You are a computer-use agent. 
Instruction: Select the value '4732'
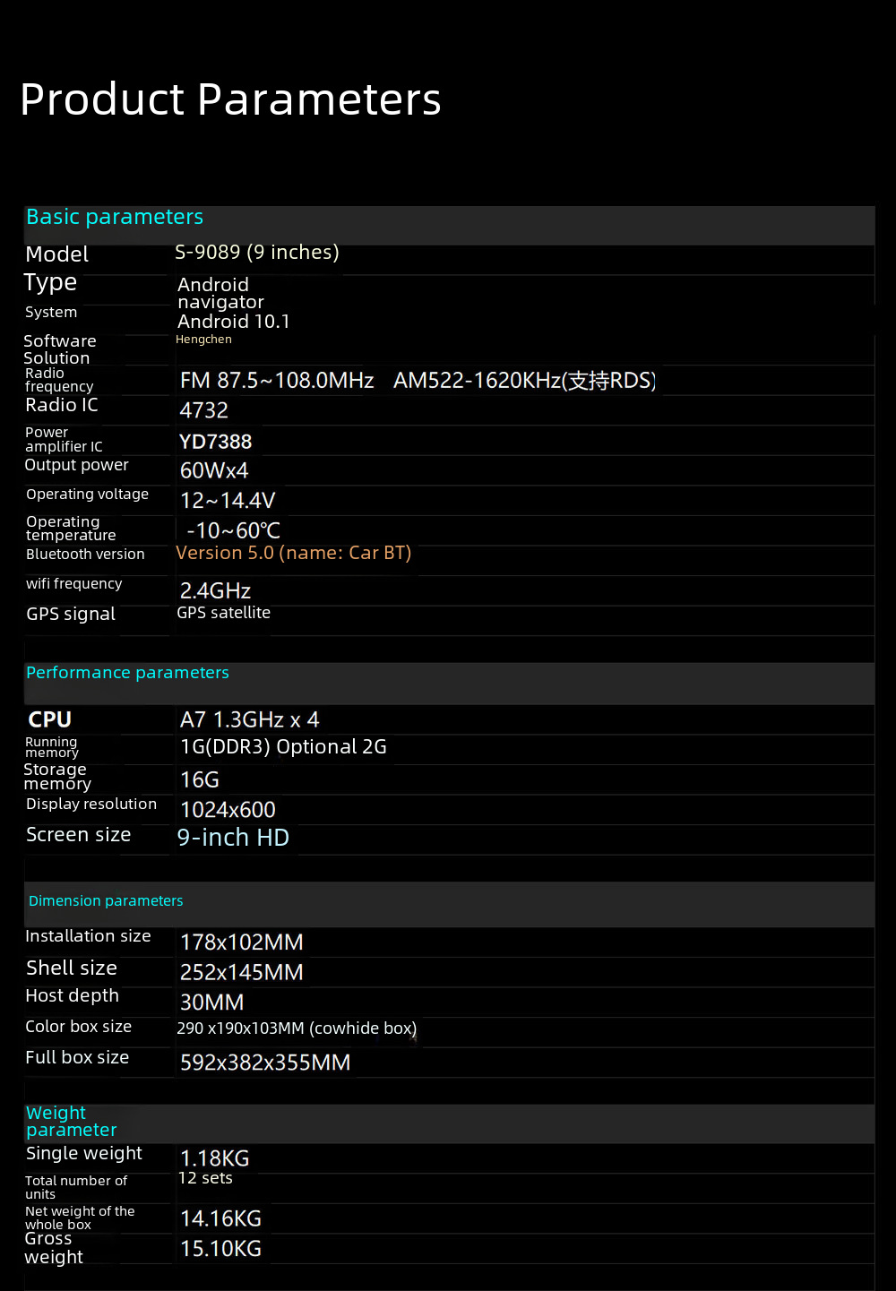[204, 410]
